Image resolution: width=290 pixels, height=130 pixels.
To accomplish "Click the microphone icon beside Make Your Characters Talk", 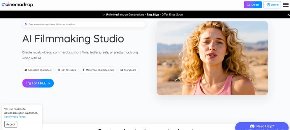I will (83, 70).
